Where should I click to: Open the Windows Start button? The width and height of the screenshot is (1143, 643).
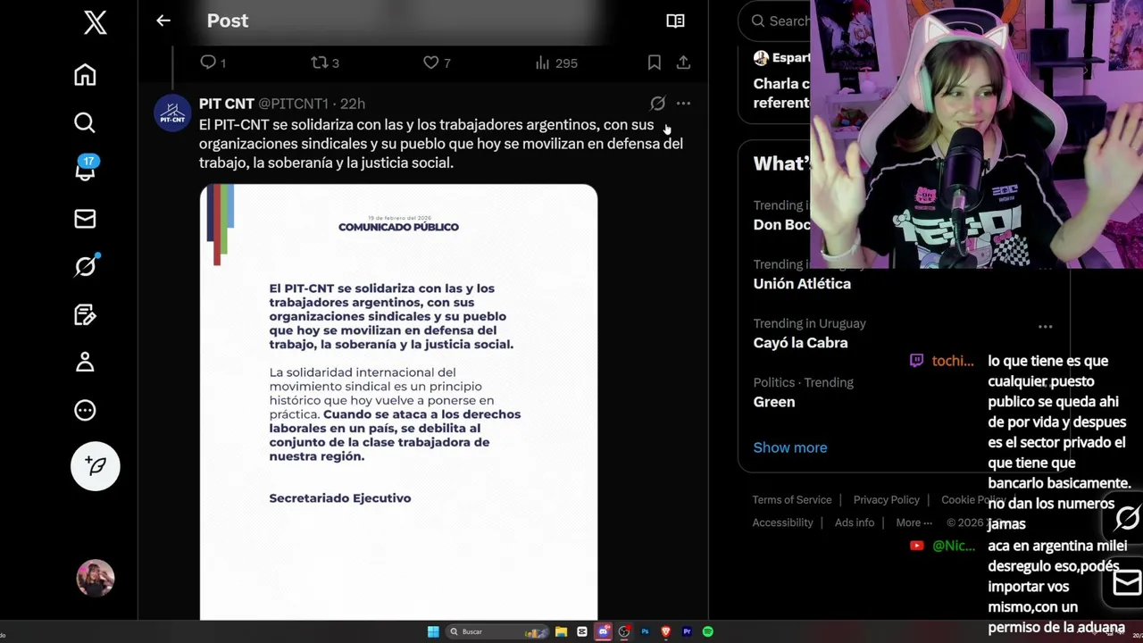coord(433,631)
